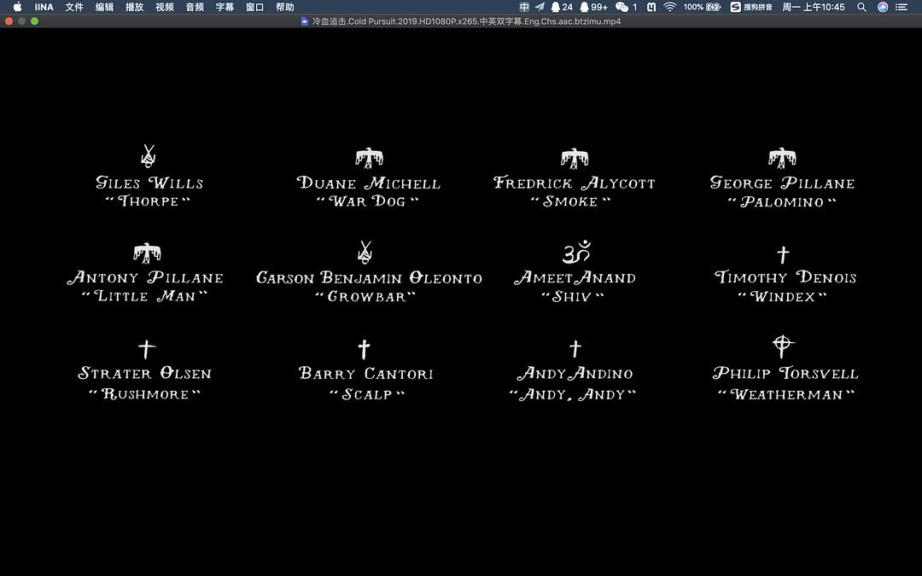This screenshot has height=576, width=922.
Task: Open the IINA application menu
Action: pos(44,7)
